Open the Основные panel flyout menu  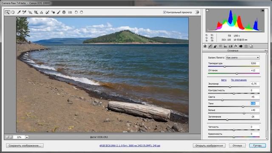point(266,51)
